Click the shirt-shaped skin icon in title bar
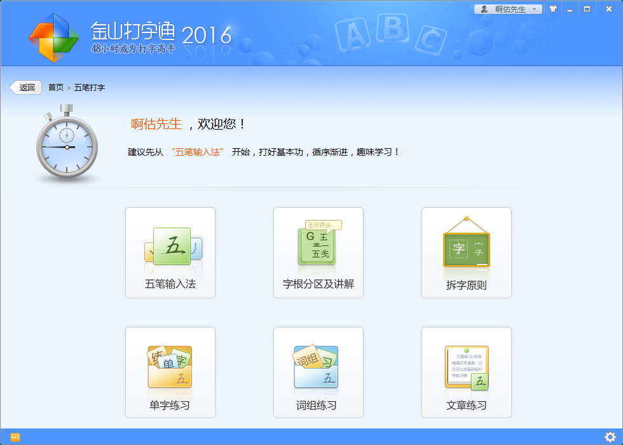The width and height of the screenshot is (623, 445). point(553,9)
